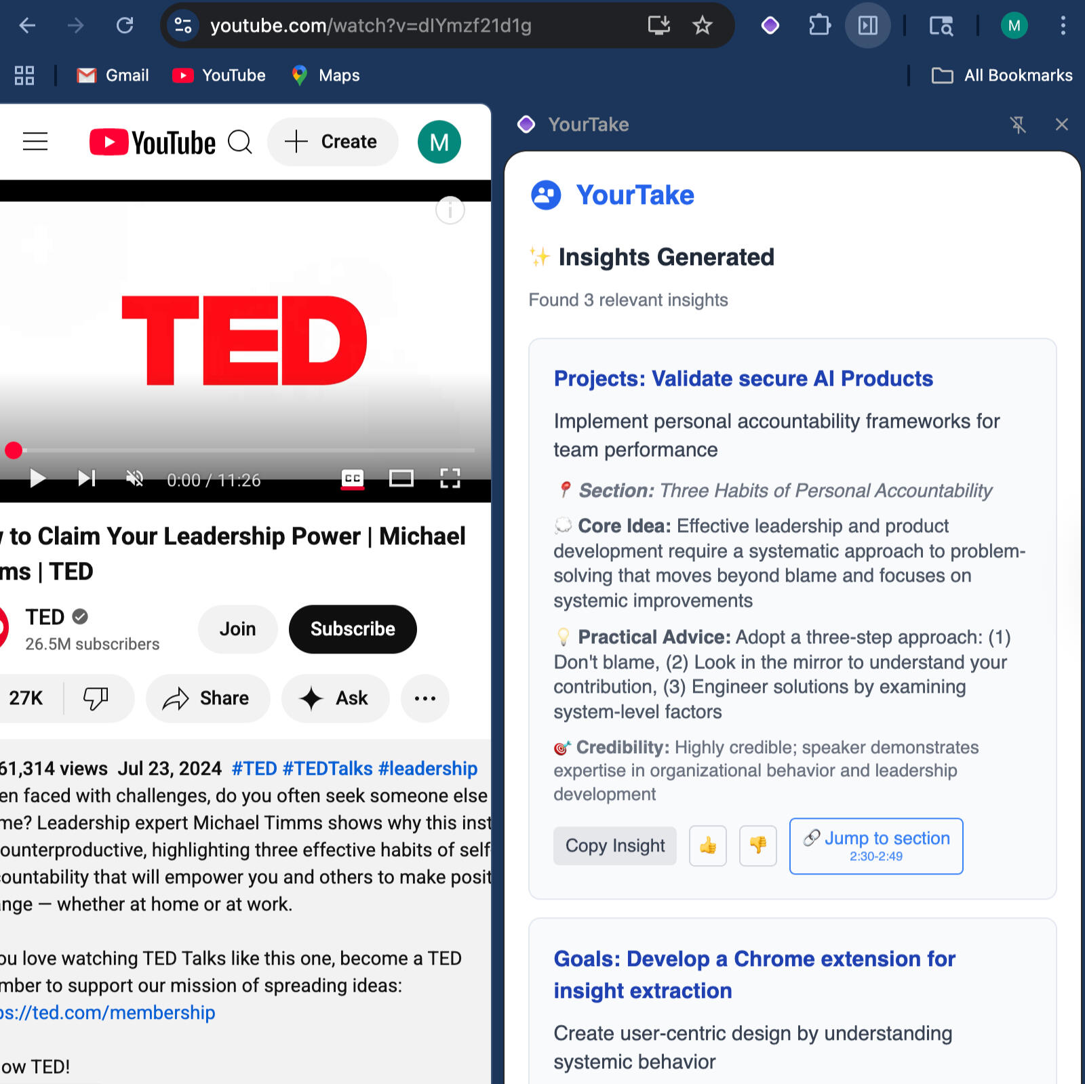Show video info card icon
Image resolution: width=1085 pixels, height=1084 pixels.
tap(450, 210)
